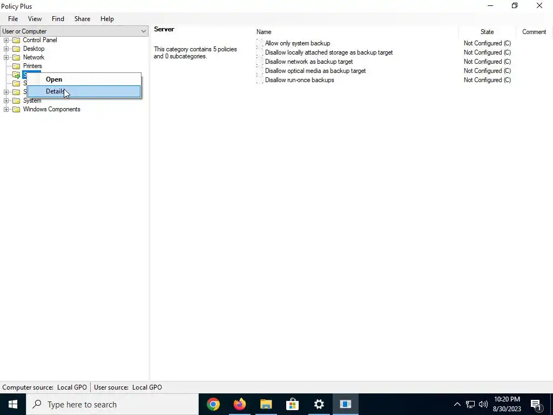Select the System category
The image size is (553, 415).
pos(32,101)
